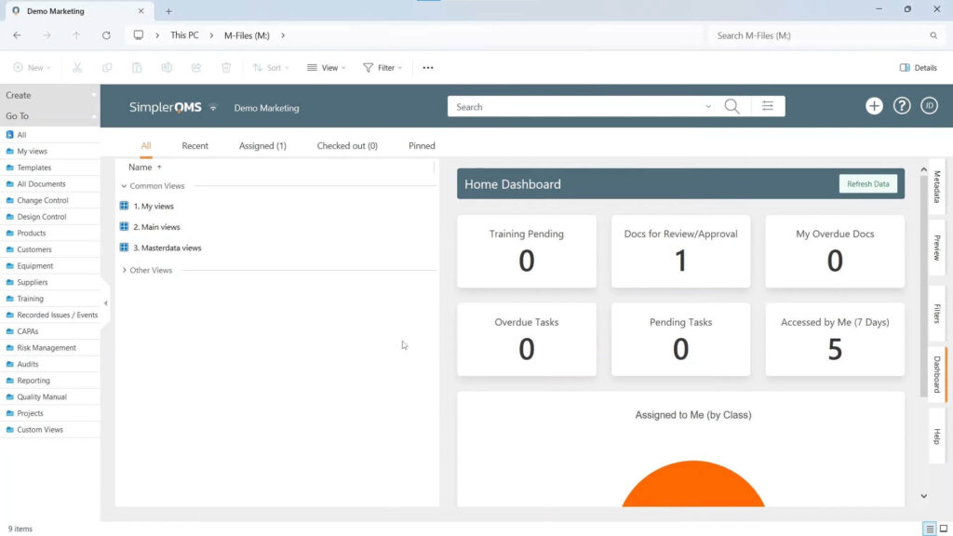Switch to the Assigned (1) tab

(262, 146)
